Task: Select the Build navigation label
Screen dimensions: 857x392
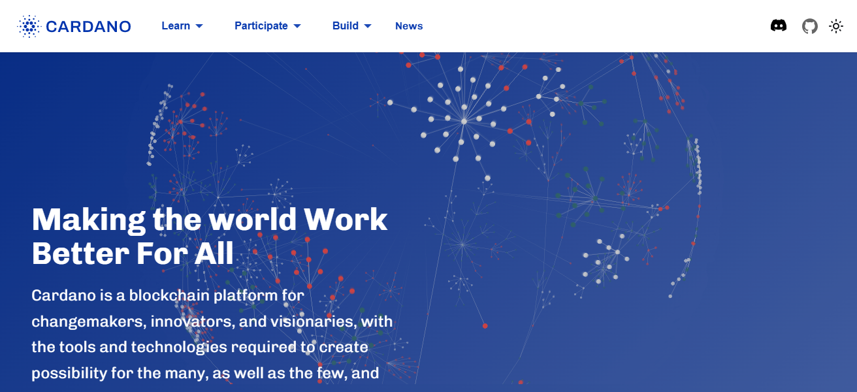Action: click(x=346, y=25)
